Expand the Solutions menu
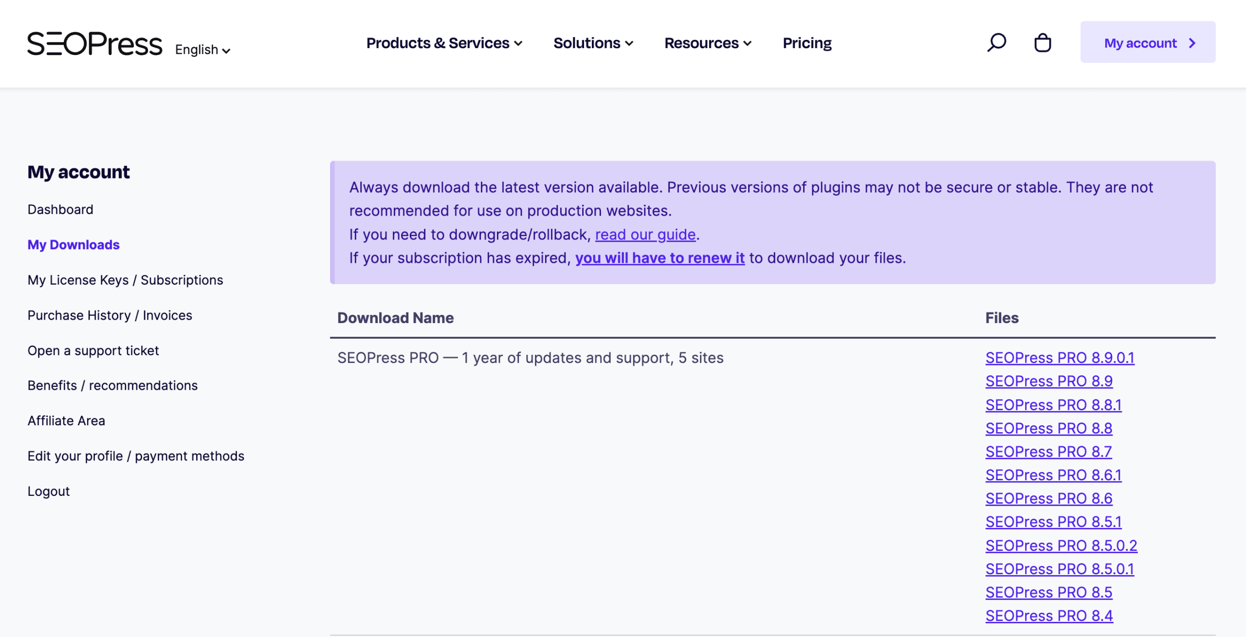This screenshot has width=1246, height=637. point(593,43)
